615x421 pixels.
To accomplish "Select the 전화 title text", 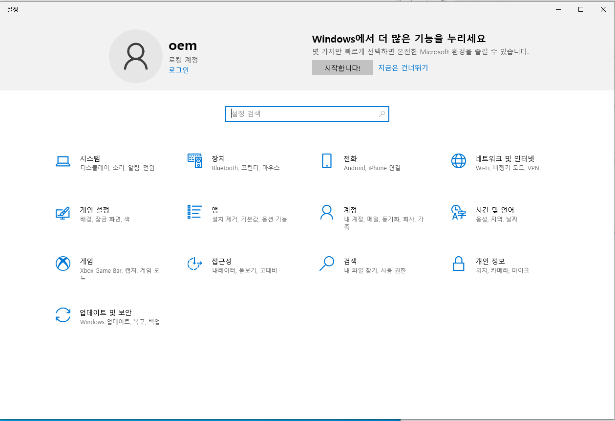I will click(350, 158).
